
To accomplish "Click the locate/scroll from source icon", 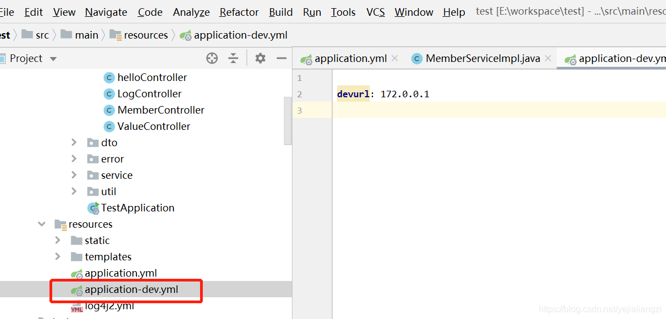I will 212,58.
